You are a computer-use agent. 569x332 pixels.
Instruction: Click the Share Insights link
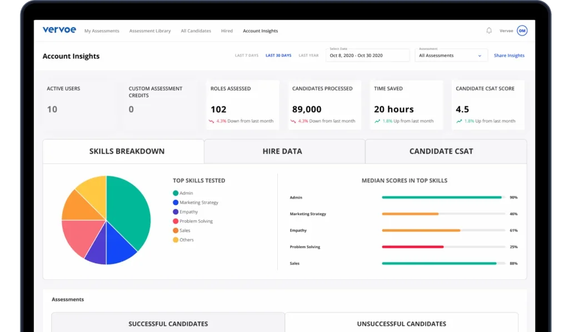[509, 55]
